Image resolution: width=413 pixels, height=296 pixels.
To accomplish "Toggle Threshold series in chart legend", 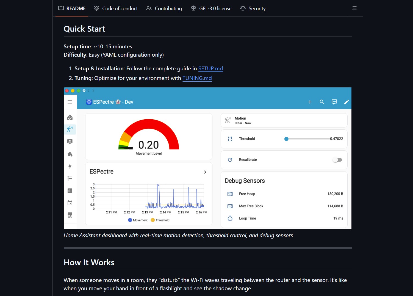I will tap(160, 220).
